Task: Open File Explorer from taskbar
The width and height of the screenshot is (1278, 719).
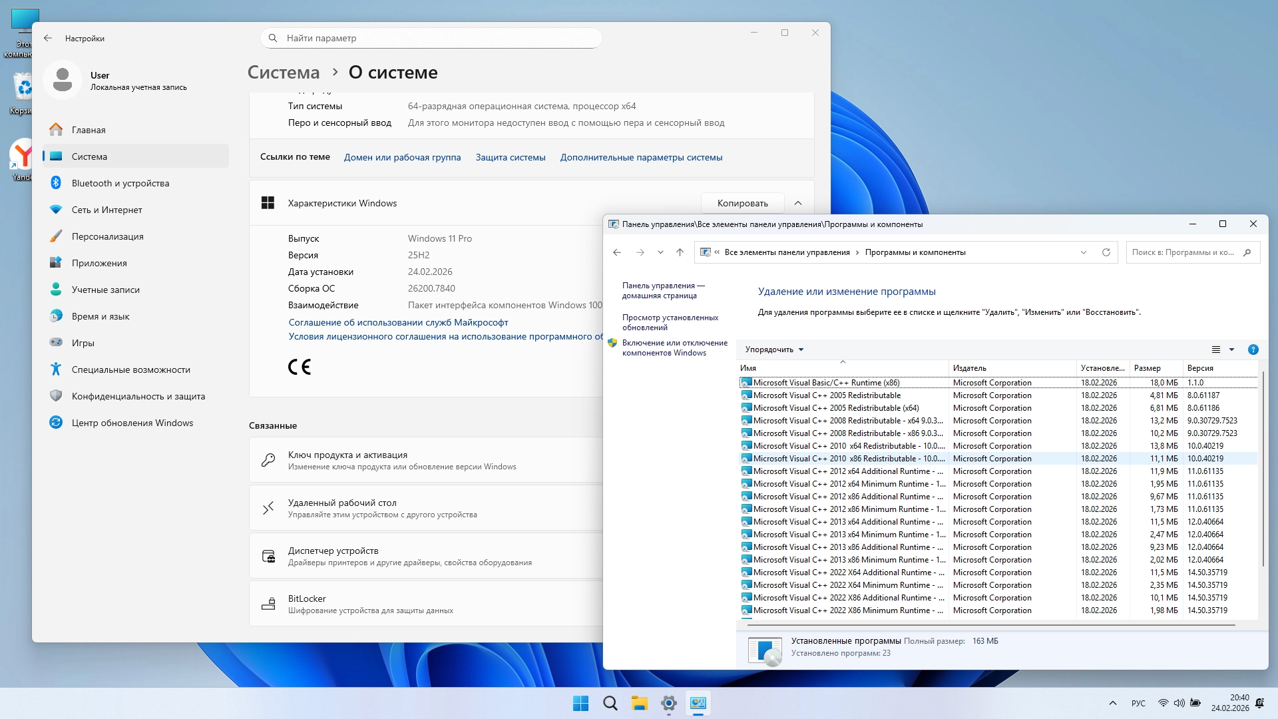Action: [x=639, y=703]
